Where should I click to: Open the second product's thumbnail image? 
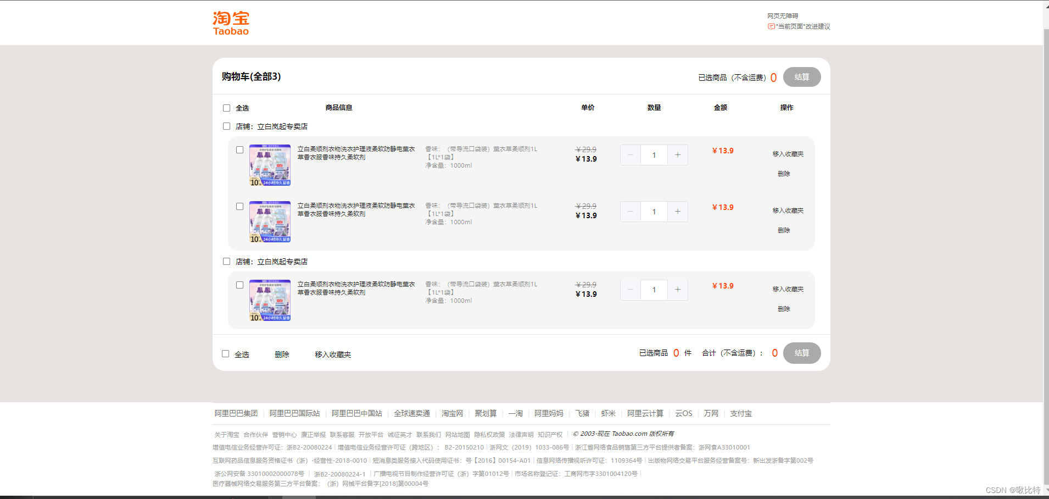270,221
